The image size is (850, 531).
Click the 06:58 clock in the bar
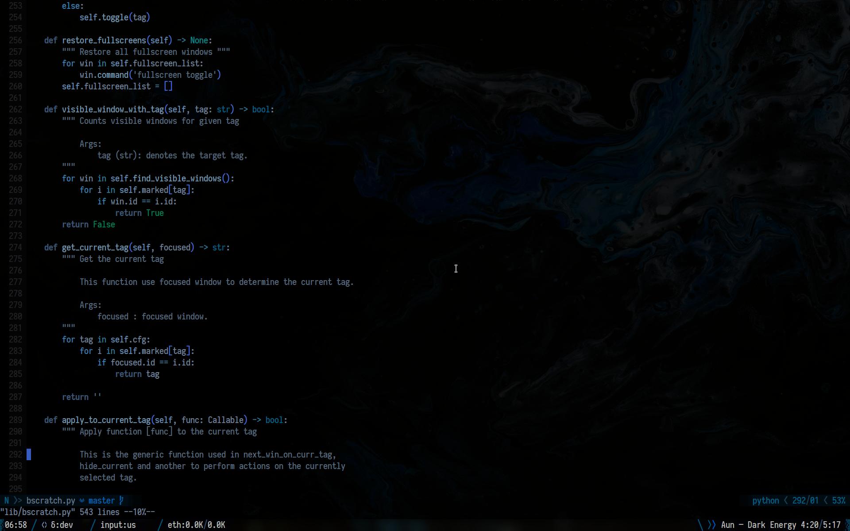pyautogui.click(x=16, y=525)
